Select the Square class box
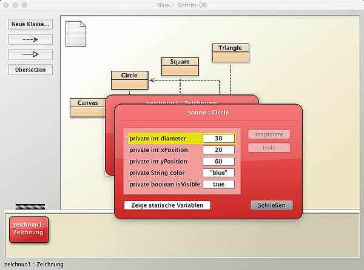The height and width of the screenshot is (270, 364). (180, 65)
